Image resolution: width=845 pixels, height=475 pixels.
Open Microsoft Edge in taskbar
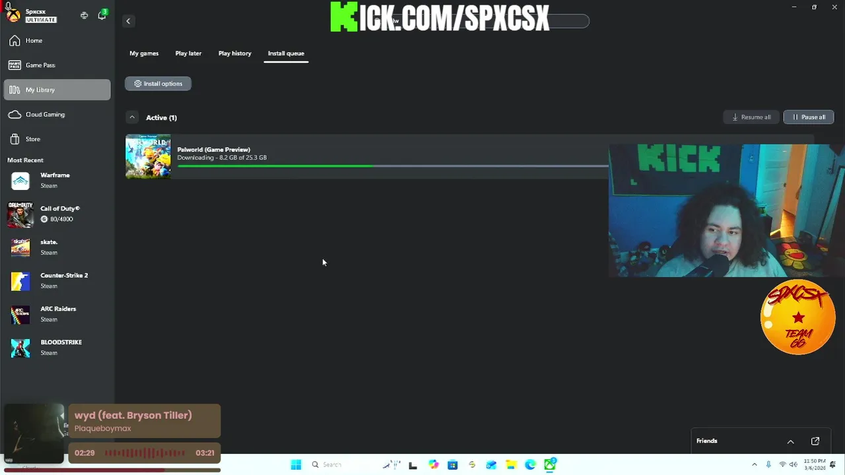[x=530, y=465]
